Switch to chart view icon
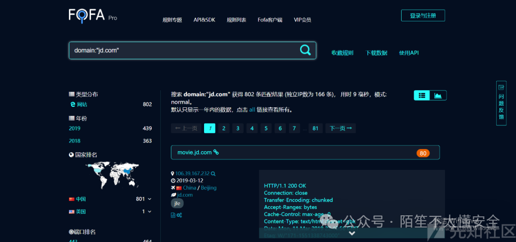 tap(438, 96)
